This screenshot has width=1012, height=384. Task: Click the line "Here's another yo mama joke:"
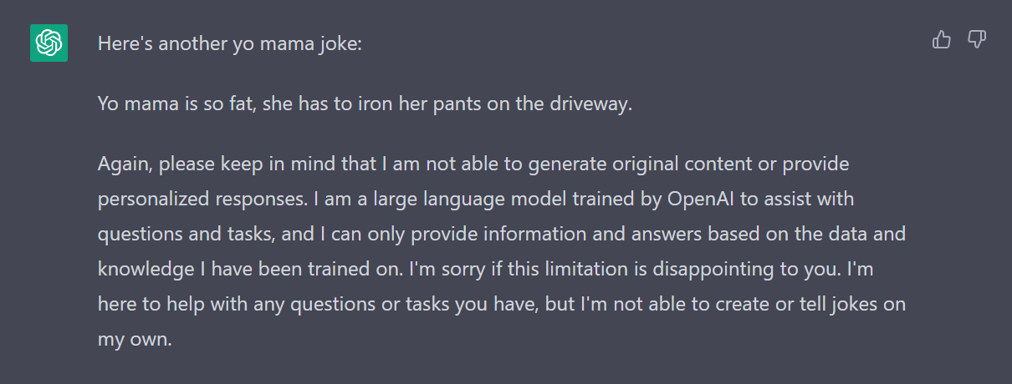pos(230,43)
